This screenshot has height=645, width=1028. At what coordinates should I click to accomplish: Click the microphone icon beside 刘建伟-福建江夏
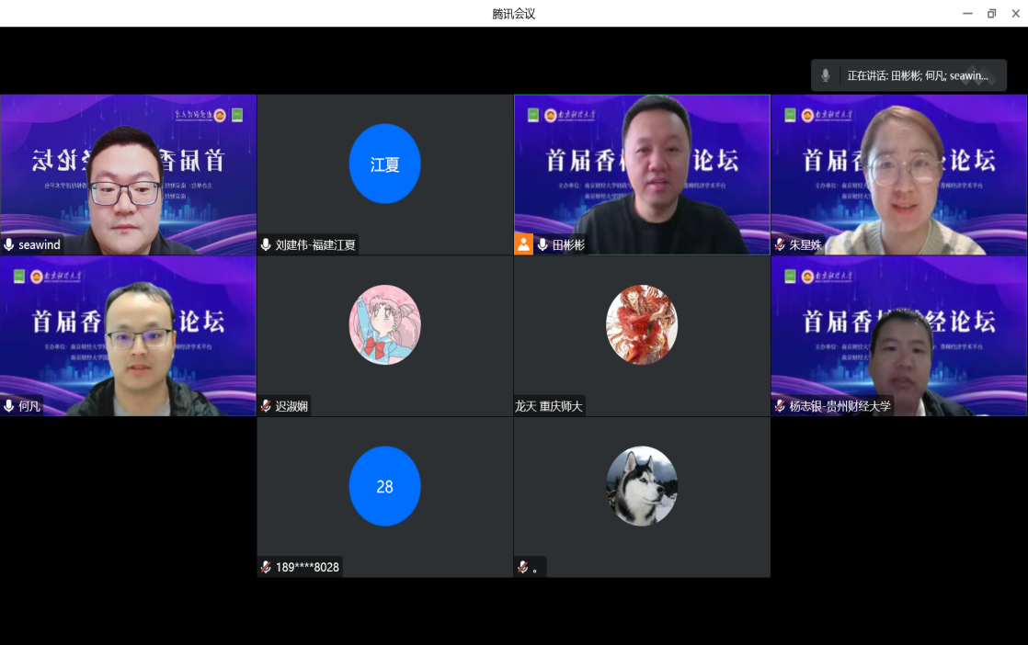(266, 245)
